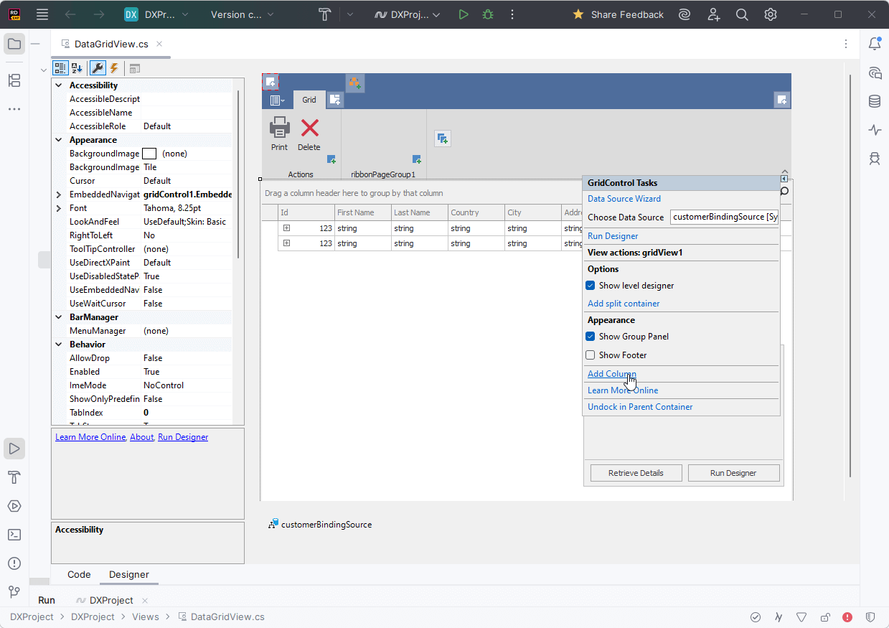Image resolution: width=889 pixels, height=628 pixels.
Task: Expand the Font property group
Action: click(x=58, y=207)
